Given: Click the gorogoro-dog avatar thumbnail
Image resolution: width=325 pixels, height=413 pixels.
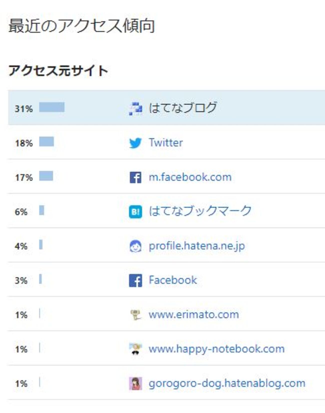Looking at the screenshot, I should [x=135, y=383].
